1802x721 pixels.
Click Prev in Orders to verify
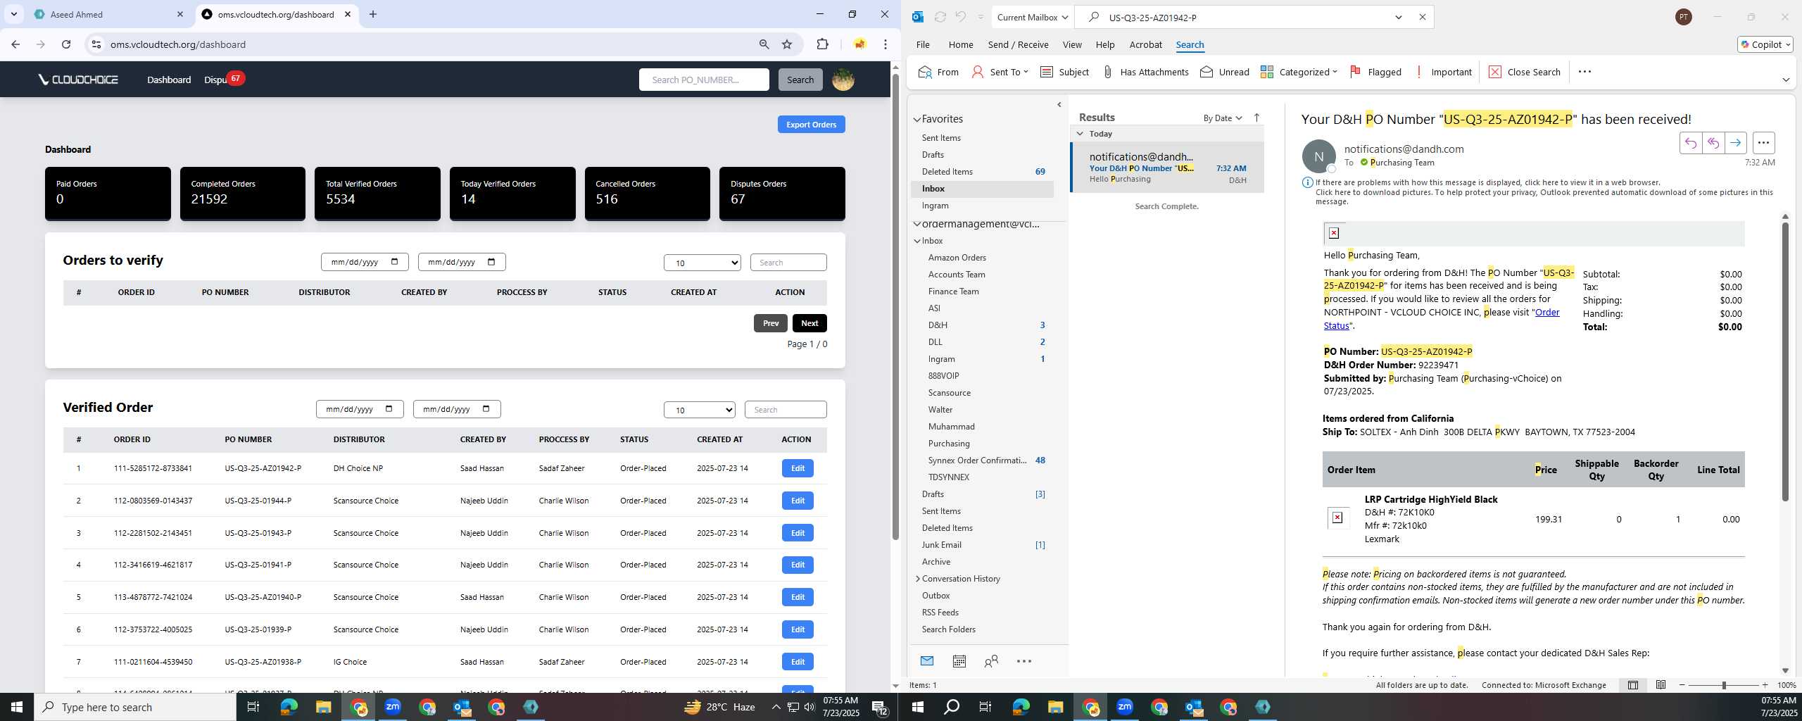point(771,323)
